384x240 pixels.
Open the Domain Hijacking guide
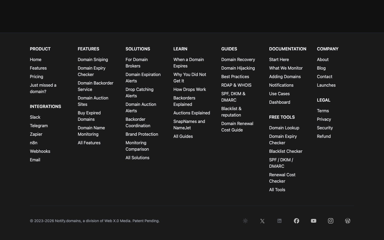coord(238,68)
